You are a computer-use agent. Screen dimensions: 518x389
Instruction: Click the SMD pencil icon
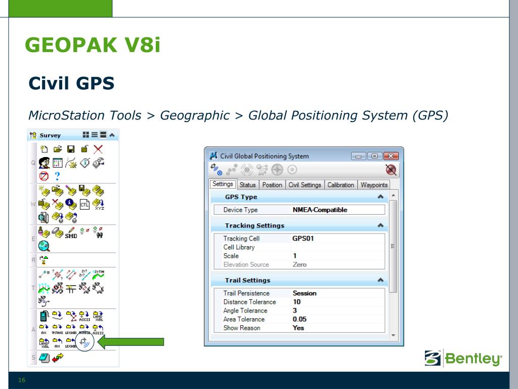pyautogui.click(x=71, y=232)
